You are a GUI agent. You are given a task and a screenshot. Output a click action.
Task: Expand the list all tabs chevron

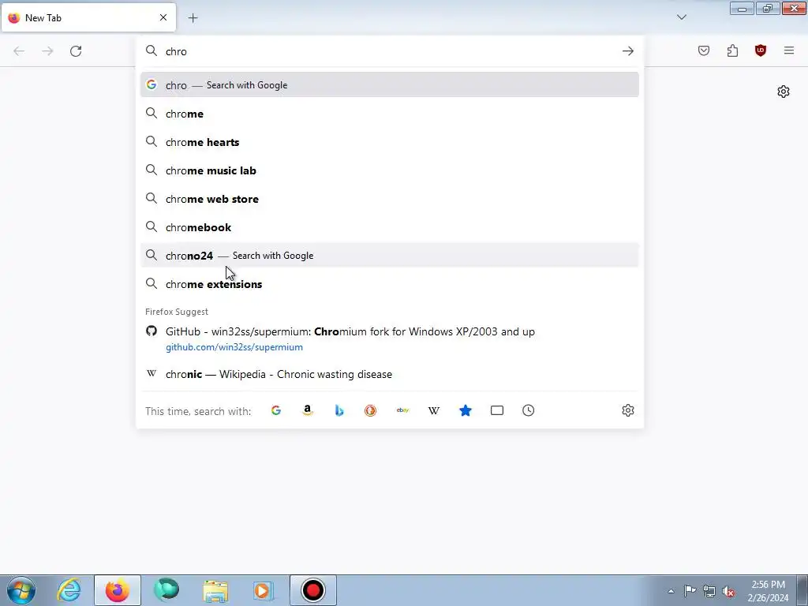click(x=682, y=17)
